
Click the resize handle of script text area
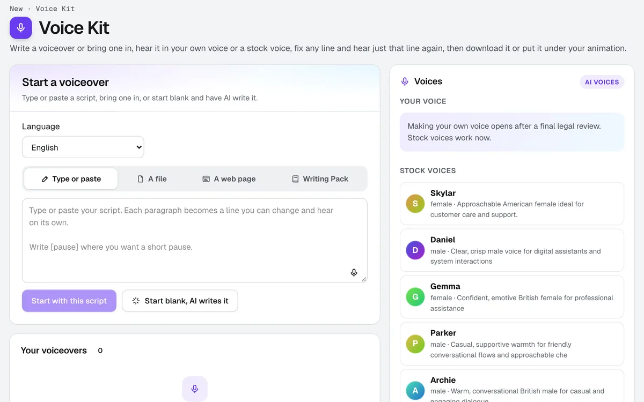click(364, 279)
